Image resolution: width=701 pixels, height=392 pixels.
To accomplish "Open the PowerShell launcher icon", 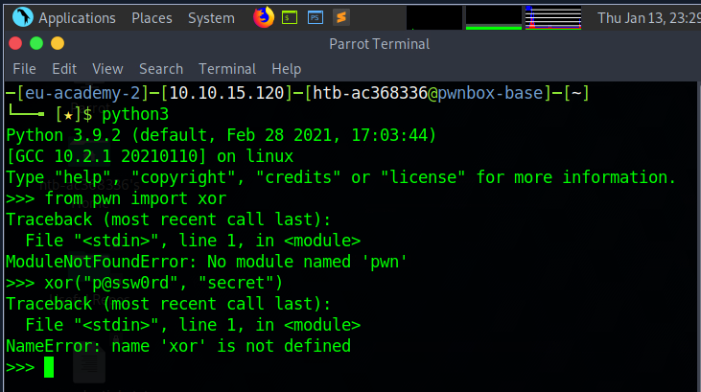I will coord(315,17).
